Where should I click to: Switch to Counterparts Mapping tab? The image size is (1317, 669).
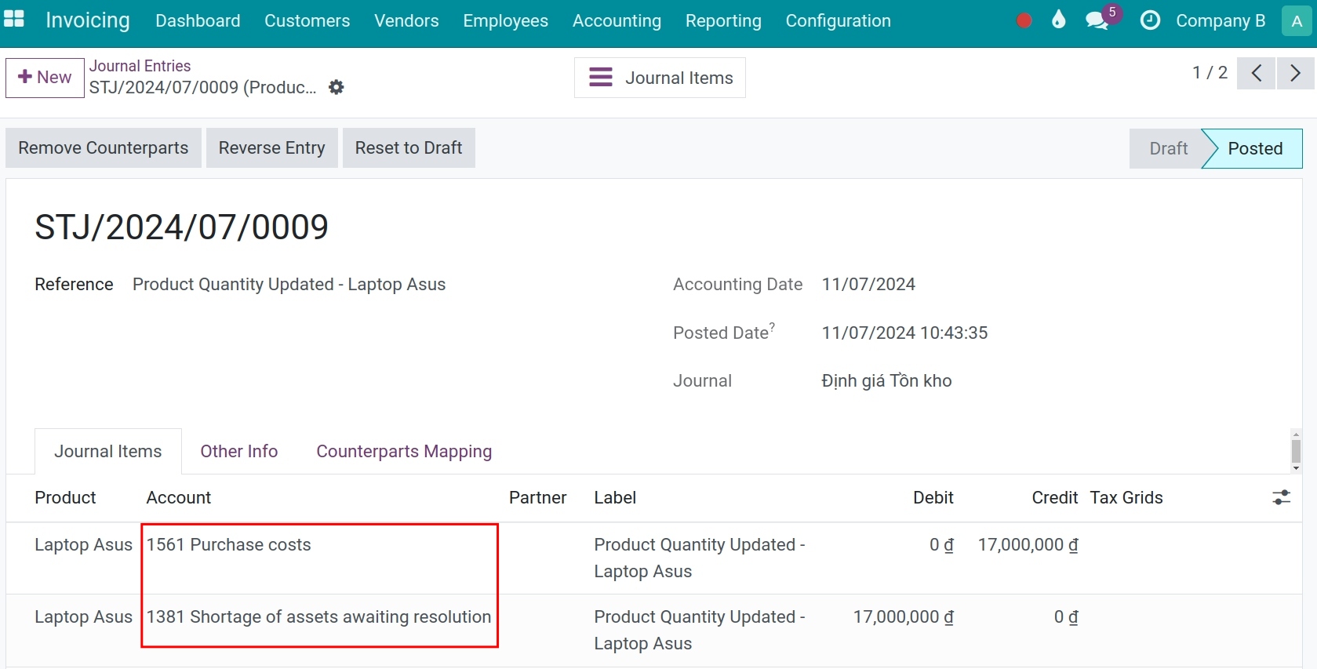click(x=404, y=451)
